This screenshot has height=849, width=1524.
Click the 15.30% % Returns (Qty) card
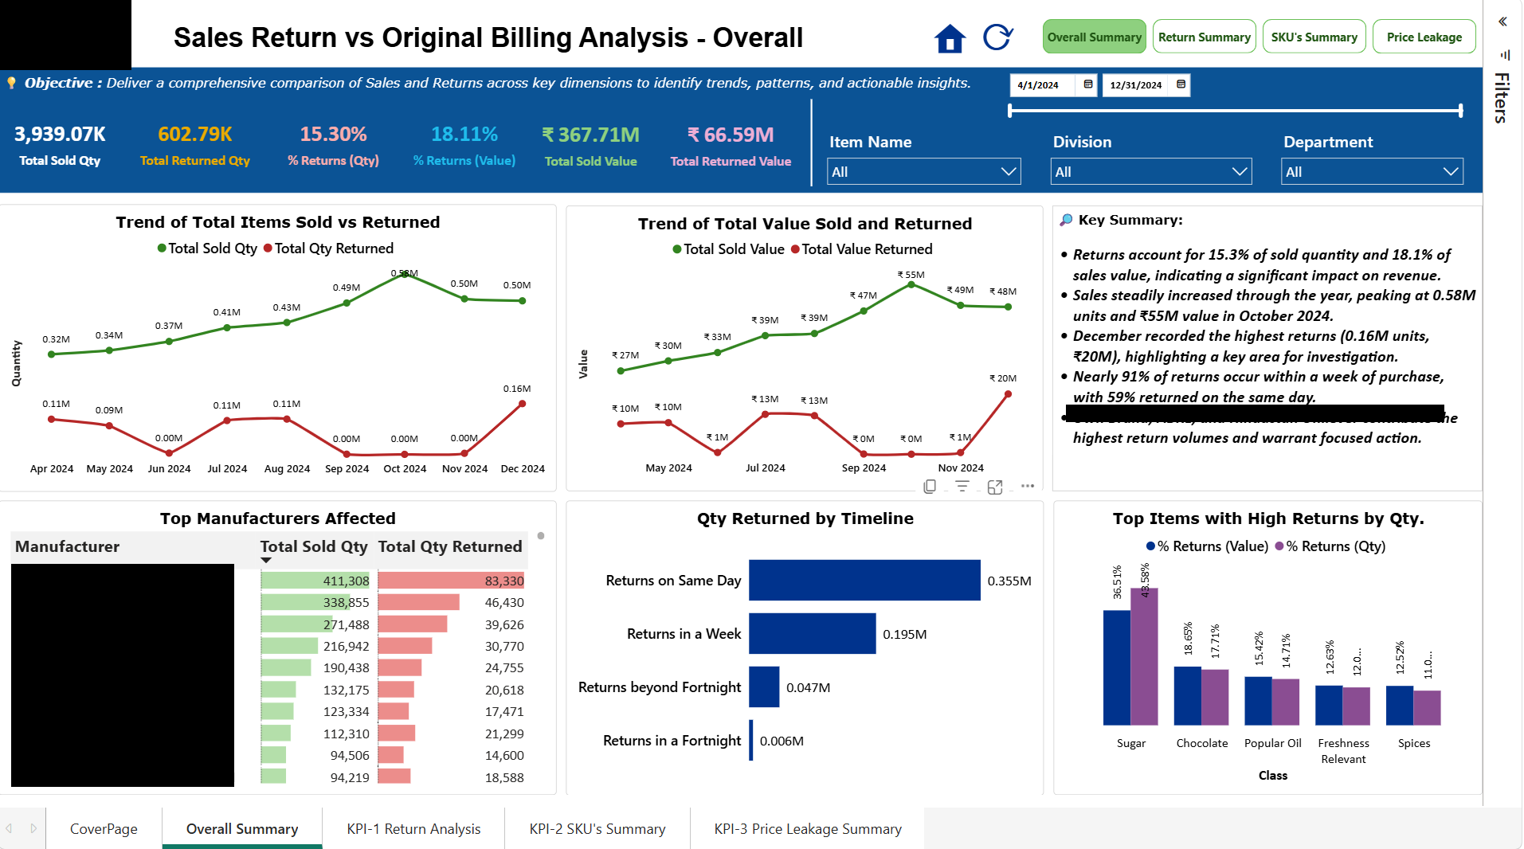click(333, 146)
